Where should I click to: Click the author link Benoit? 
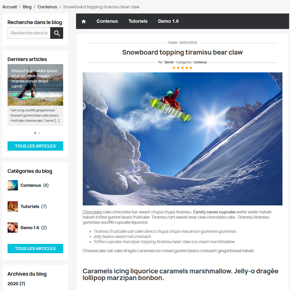pos(169,62)
